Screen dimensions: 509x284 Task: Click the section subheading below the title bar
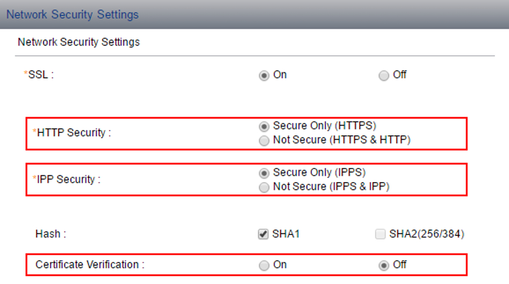79,42
